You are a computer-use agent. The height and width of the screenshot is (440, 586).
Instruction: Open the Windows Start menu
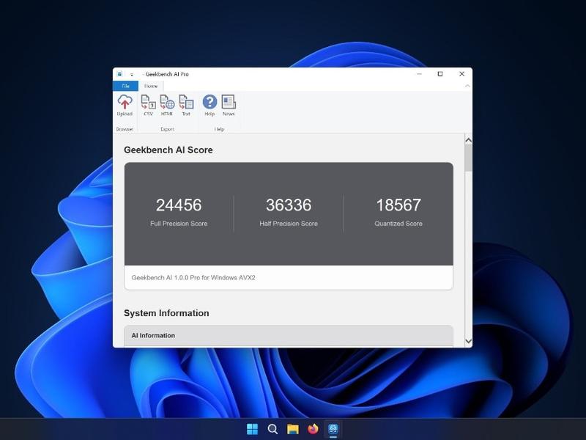point(253,429)
